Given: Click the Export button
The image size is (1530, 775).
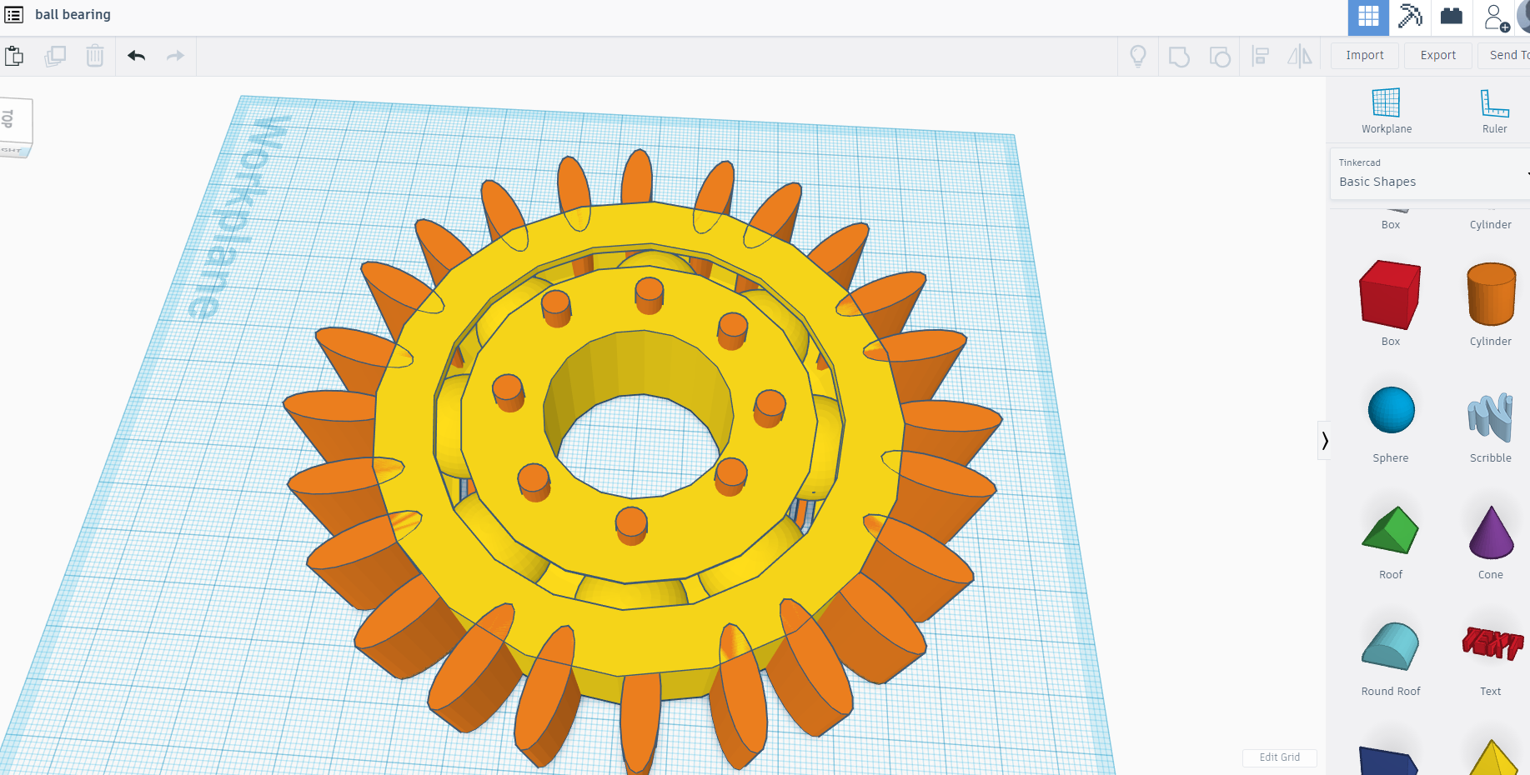Looking at the screenshot, I should point(1437,55).
